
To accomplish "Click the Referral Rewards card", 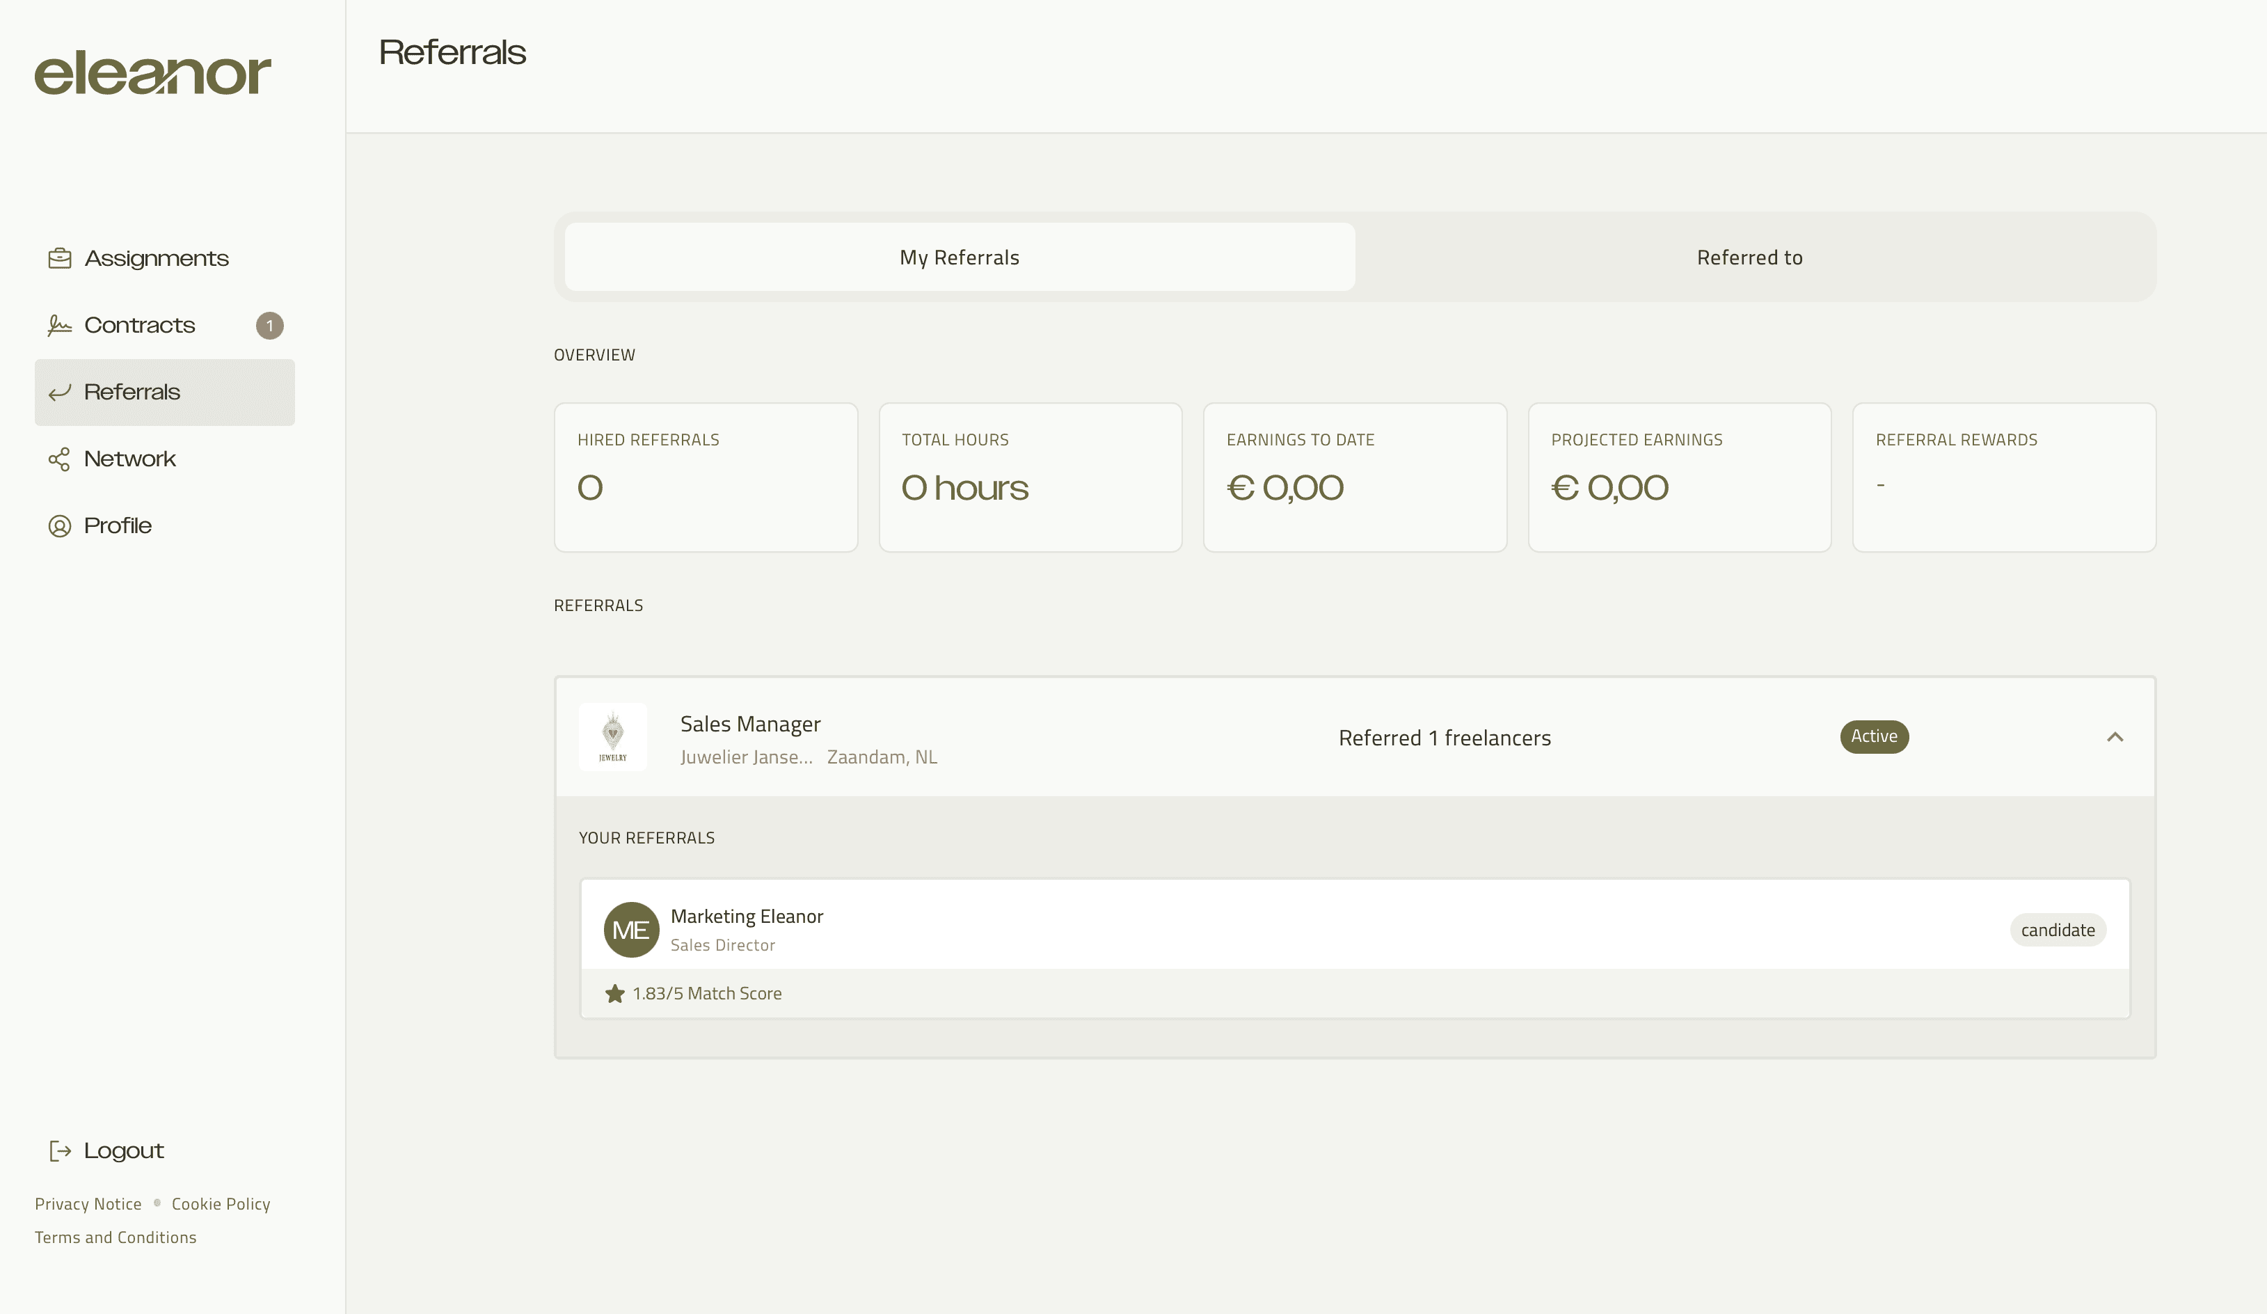I will coord(2004,477).
